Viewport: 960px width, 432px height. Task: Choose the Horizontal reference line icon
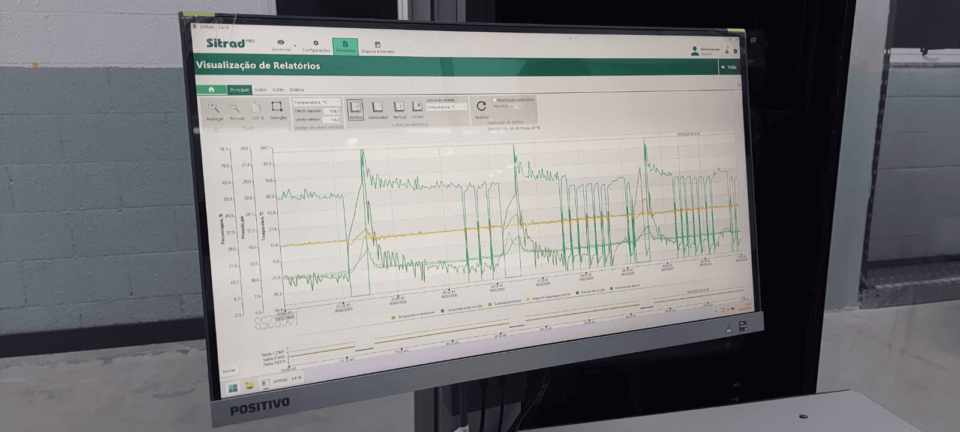coord(377,107)
